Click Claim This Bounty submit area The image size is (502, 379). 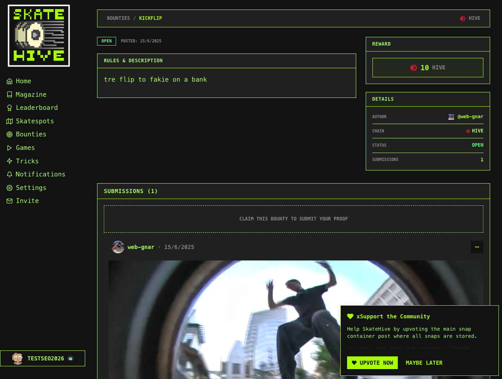(x=293, y=219)
